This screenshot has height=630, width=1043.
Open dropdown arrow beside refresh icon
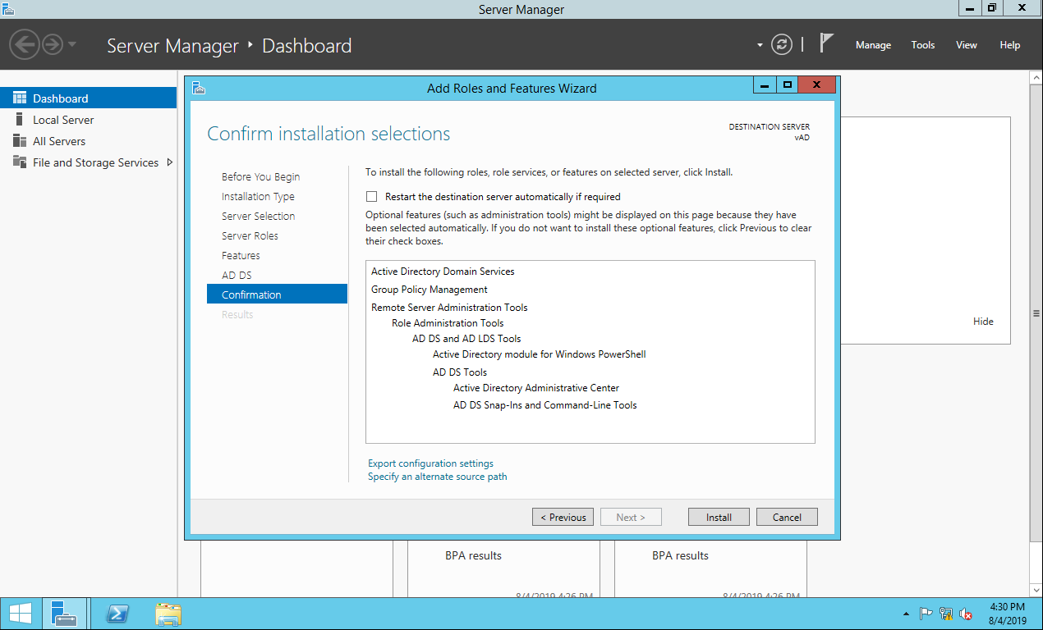pos(760,45)
